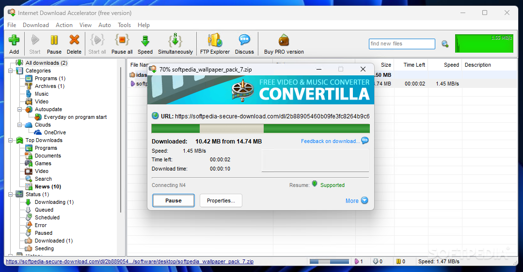523x272 pixels.
Task: Open Games under Top Downloads
Action: [x=43, y=163]
